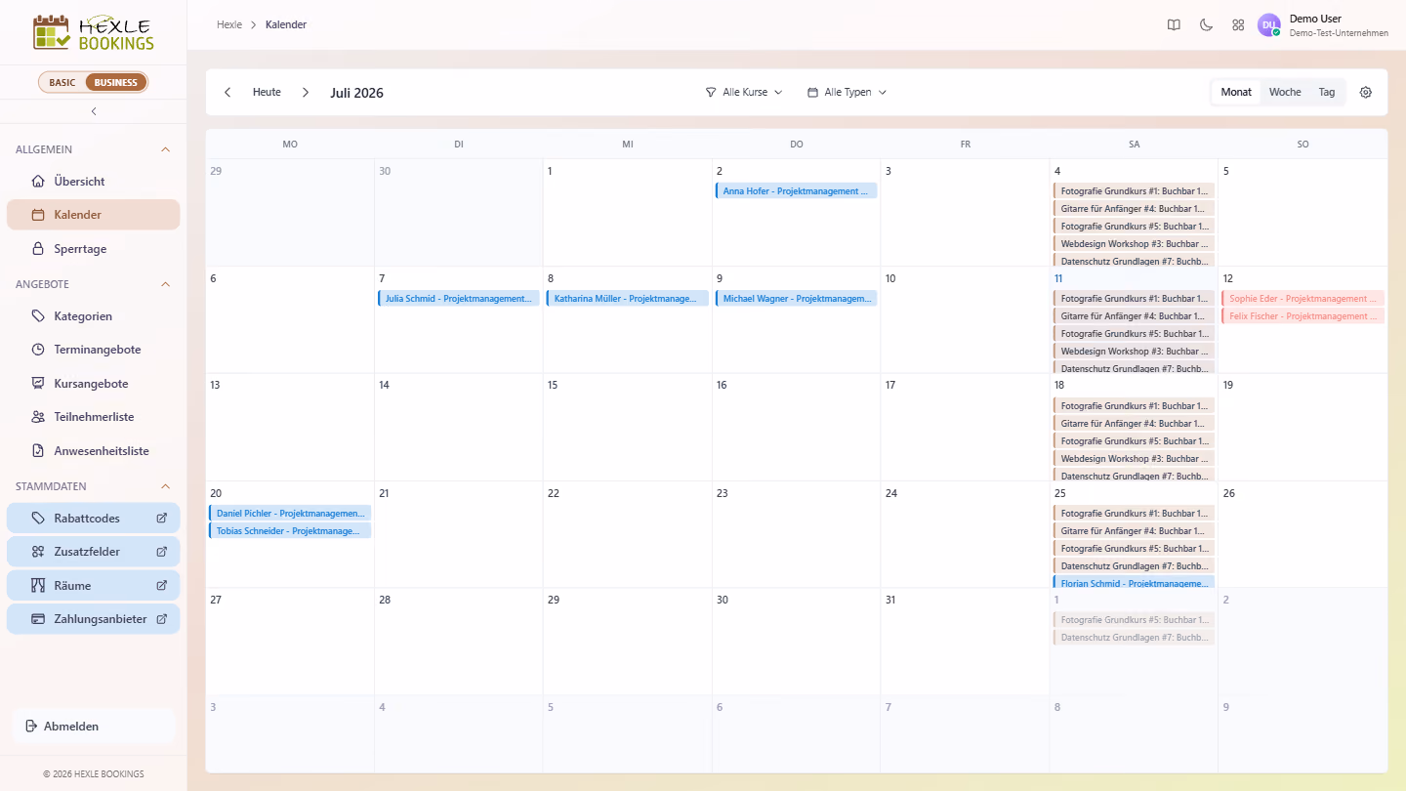Screen dimensions: 1406x791
Task: Open Kalender in sidebar
Action: click(x=94, y=215)
